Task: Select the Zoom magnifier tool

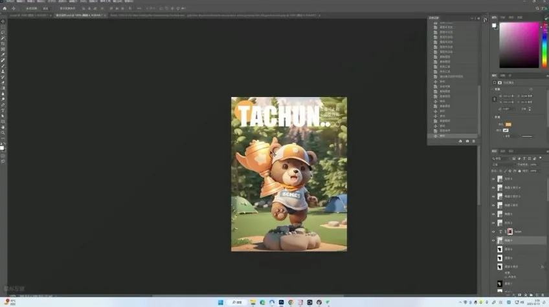Action: [3, 132]
